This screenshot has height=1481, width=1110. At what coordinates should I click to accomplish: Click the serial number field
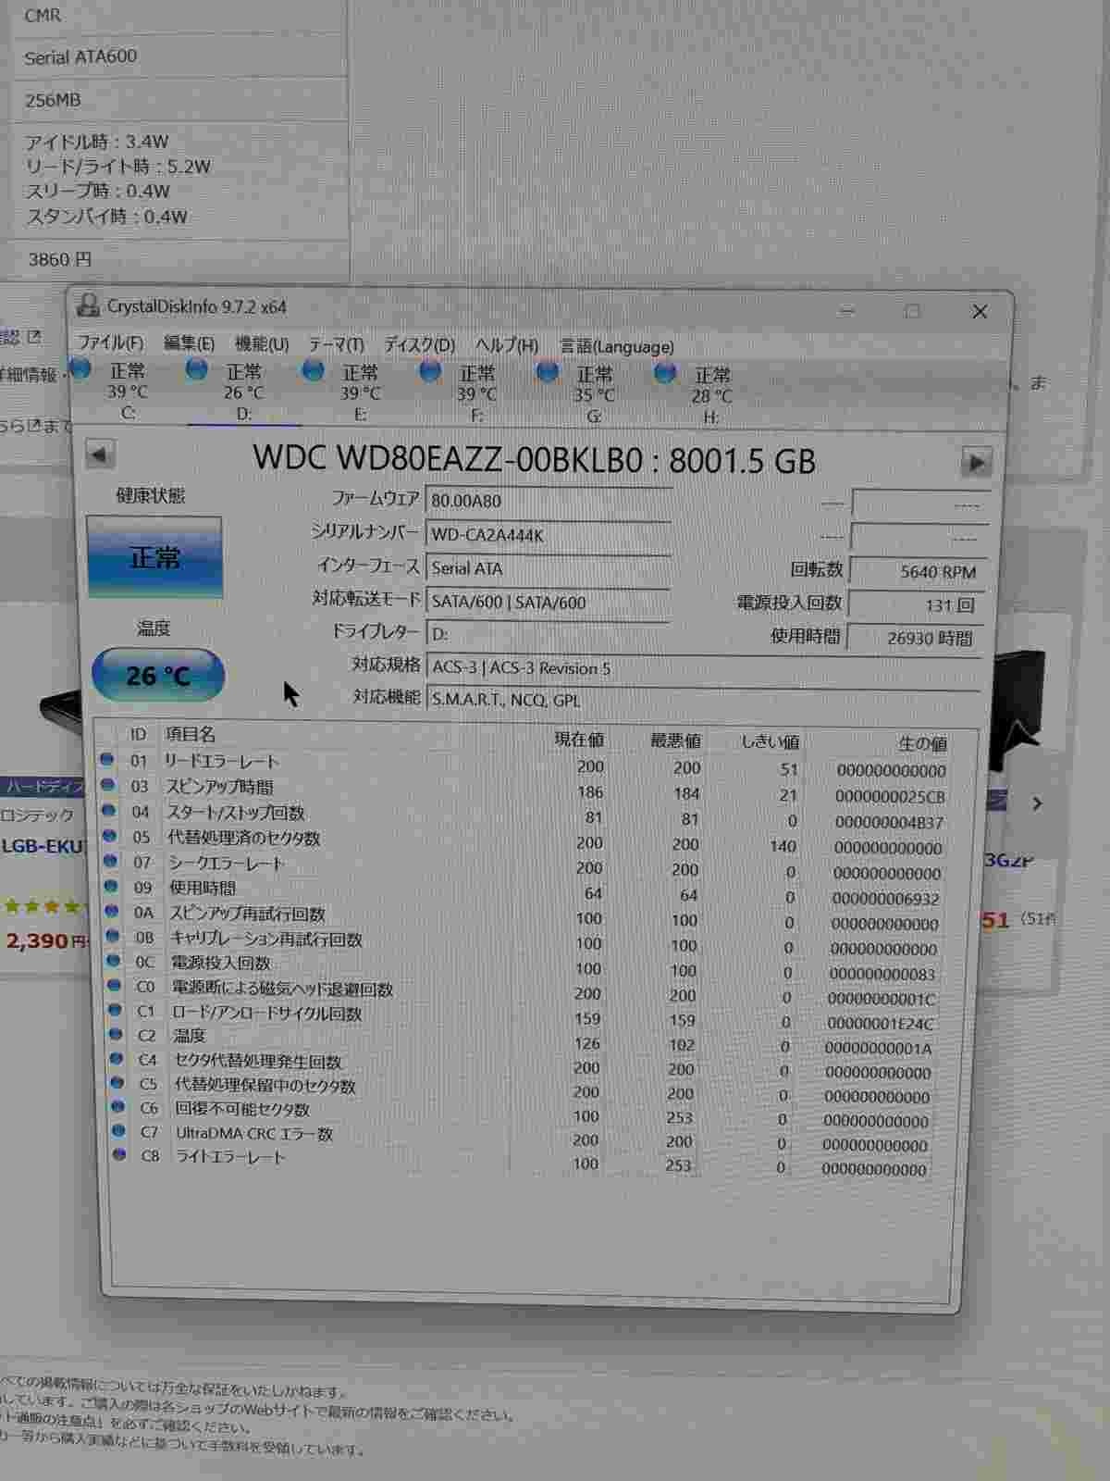point(548,535)
